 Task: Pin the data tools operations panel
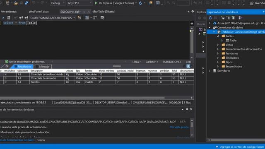(187, 109)
